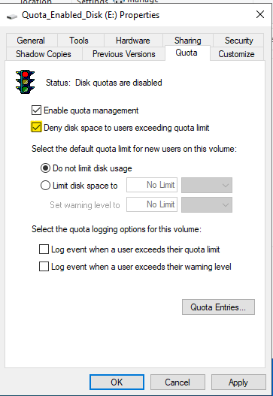Click the traffic light quota status icon
This screenshot has width=273, height=396.
pyautogui.click(x=25, y=82)
